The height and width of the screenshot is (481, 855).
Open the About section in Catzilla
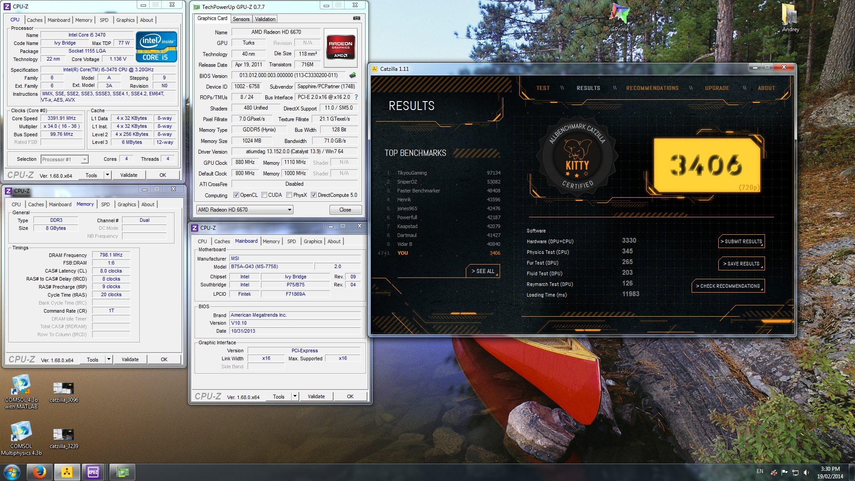[x=766, y=88]
